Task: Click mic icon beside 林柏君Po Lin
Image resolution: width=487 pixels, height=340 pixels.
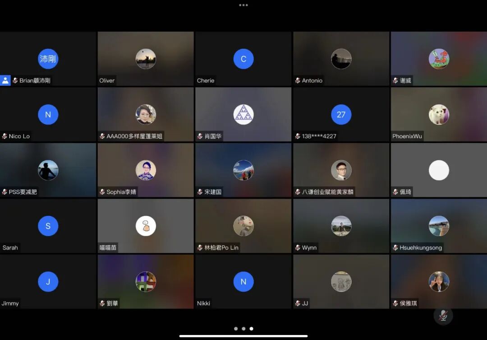Action: [x=200, y=247]
